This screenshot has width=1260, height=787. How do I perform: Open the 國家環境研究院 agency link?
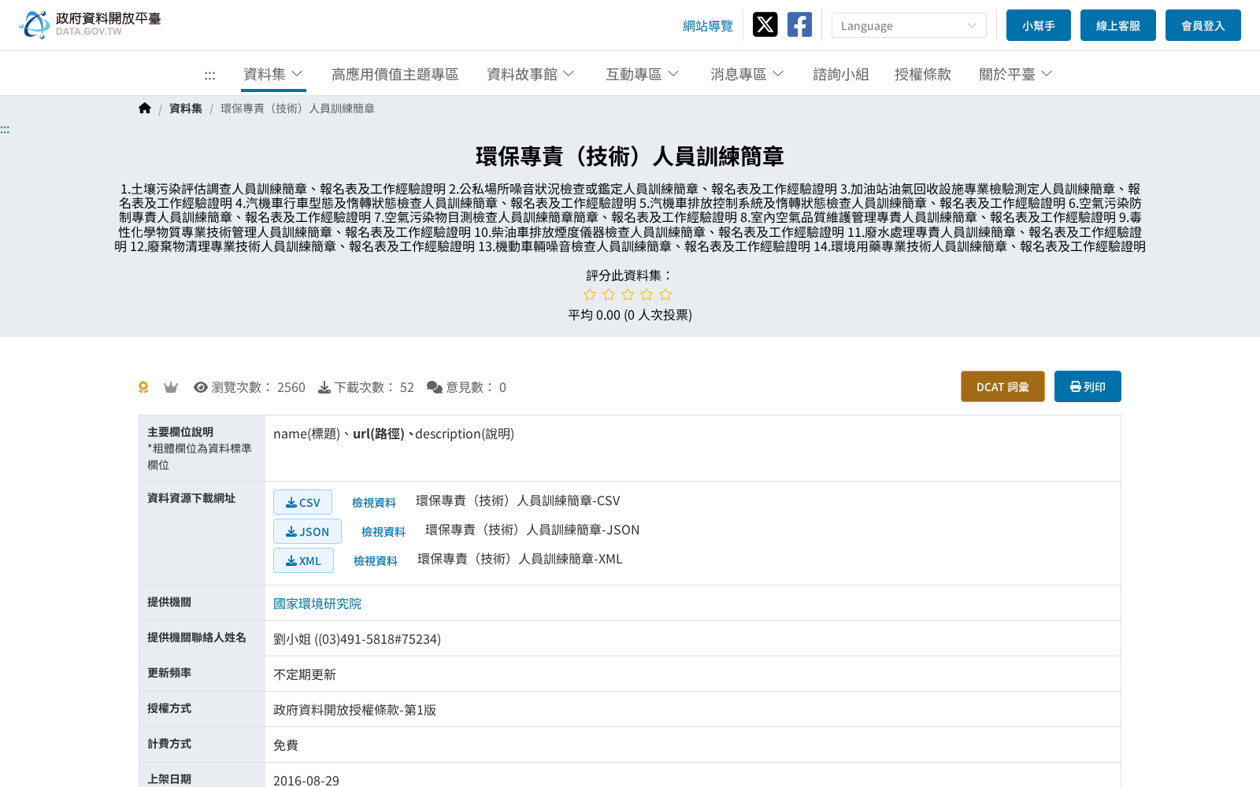317,604
